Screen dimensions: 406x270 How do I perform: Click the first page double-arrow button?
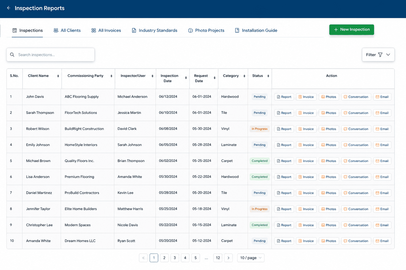pos(143,258)
